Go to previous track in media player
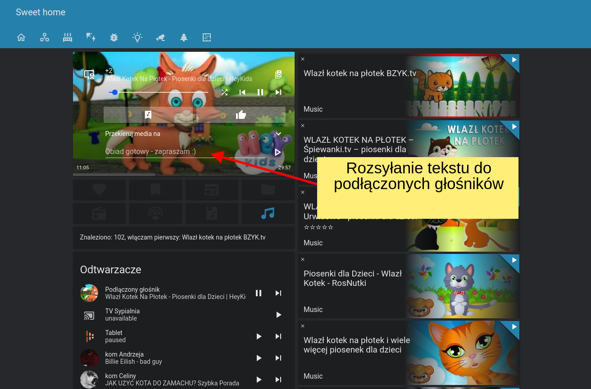This screenshot has width=591, height=389. 242,92
